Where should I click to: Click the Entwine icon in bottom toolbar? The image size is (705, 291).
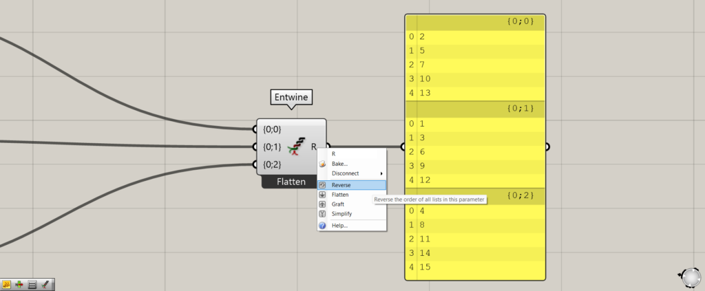pos(45,284)
